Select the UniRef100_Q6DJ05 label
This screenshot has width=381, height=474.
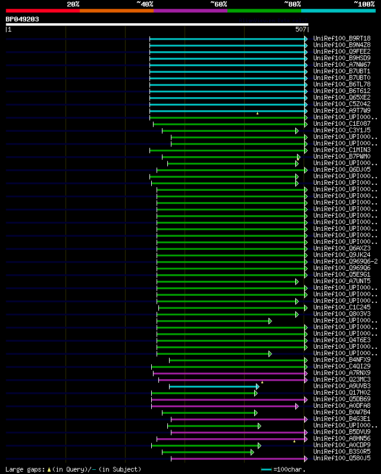coord(342,169)
